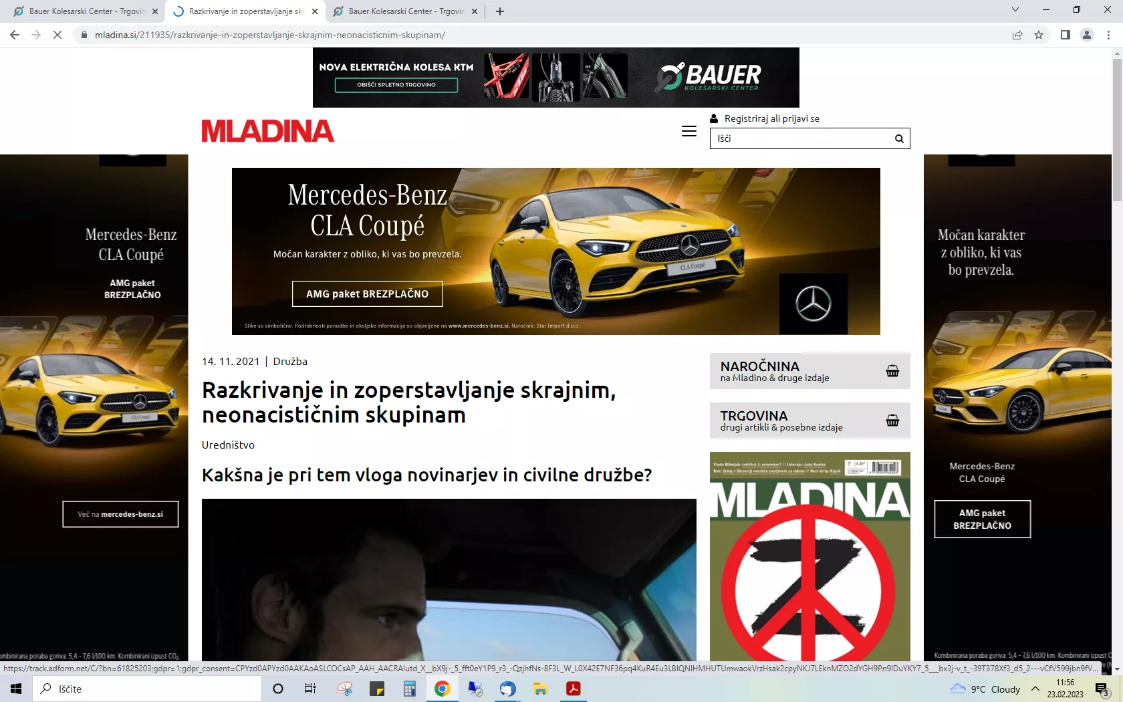
Task: Click the Naročnina shopping basket icon
Action: pyautogui.click(x=892, y=371)
